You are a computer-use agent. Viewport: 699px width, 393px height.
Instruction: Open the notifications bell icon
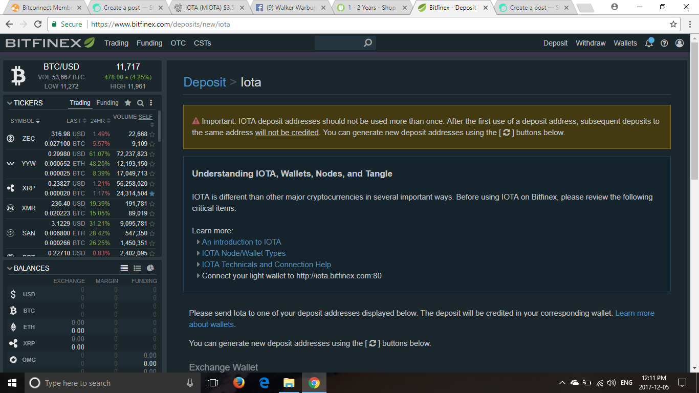click(x=649, y=43)
